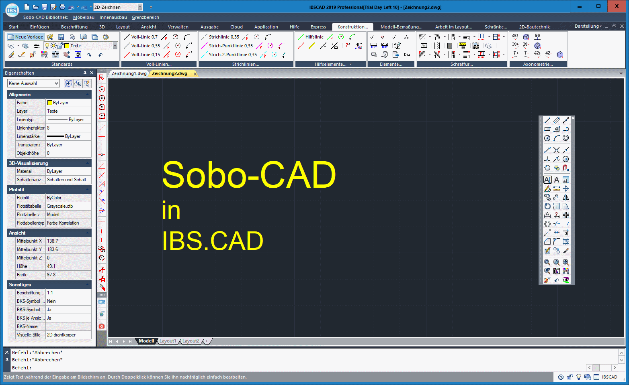
Task: Toggle pickadd select objects button in properties
Action: 68,83
